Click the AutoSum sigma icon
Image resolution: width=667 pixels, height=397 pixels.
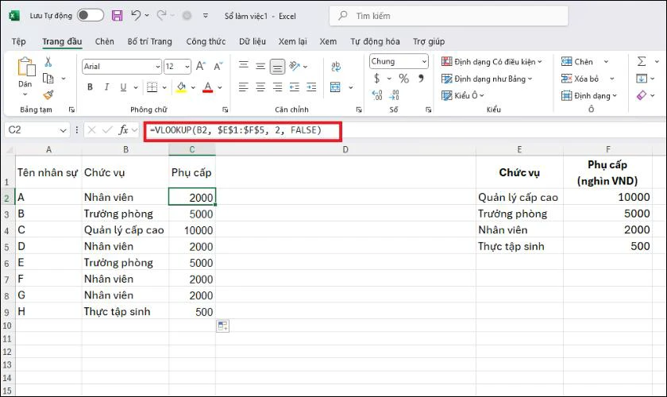coord(642,62)
